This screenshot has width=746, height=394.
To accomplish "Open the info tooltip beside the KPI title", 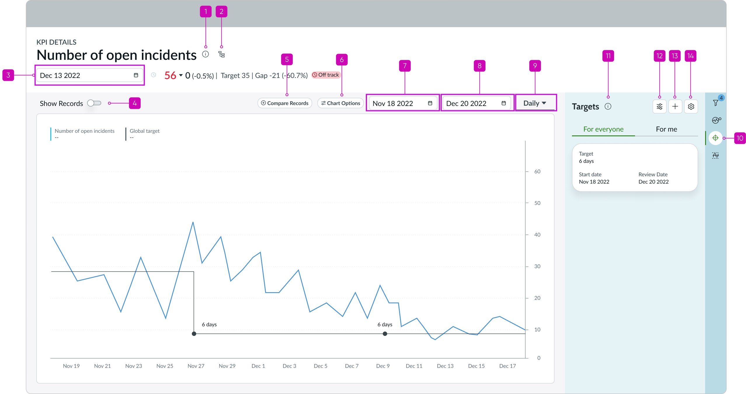I will click(206, 54).
